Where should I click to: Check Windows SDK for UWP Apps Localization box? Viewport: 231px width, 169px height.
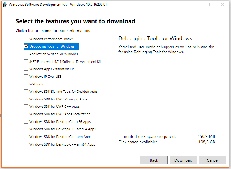pos(26,114)
